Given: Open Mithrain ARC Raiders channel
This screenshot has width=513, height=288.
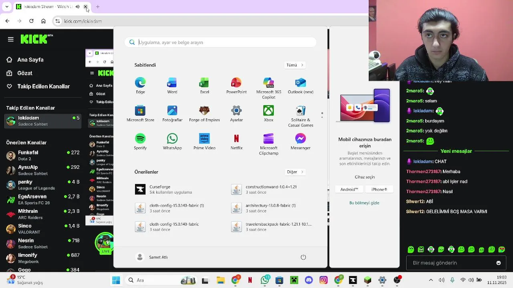Looking at the screenshot, I should 42,214.
